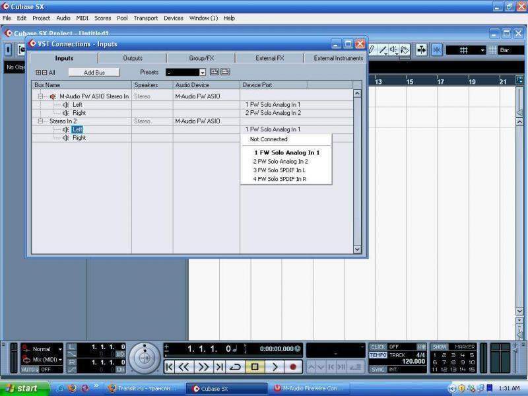
Task: Toggle the Snap button in toolbar
Action: tap(437, 50)
